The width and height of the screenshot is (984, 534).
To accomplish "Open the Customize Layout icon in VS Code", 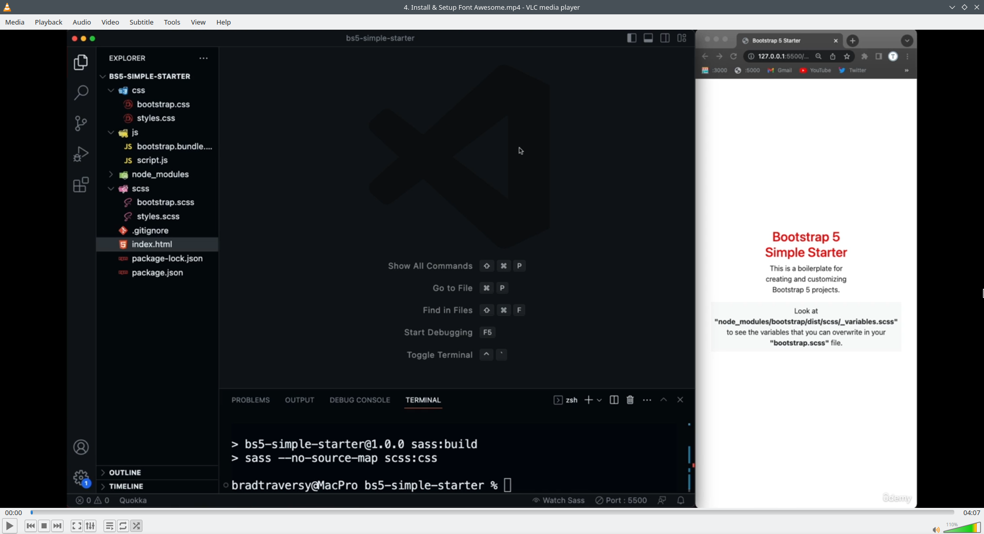I will [682, 38].
